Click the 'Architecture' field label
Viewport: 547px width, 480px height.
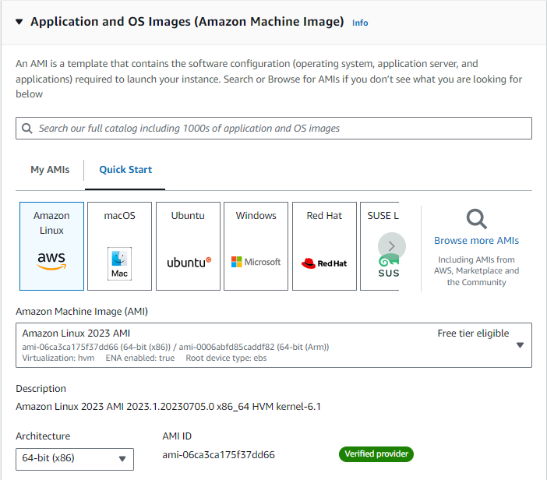point(43,436)
